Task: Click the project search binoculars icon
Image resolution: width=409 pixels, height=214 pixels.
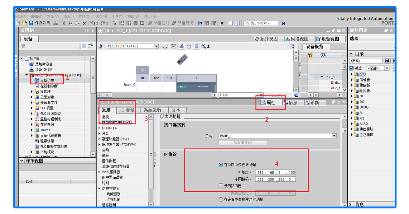Action: [283, 23]
